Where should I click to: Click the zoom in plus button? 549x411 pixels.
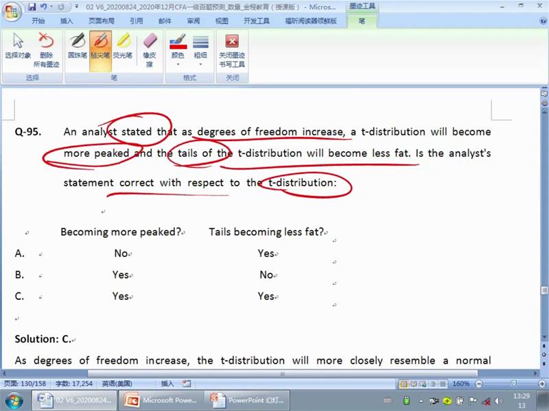542,384
